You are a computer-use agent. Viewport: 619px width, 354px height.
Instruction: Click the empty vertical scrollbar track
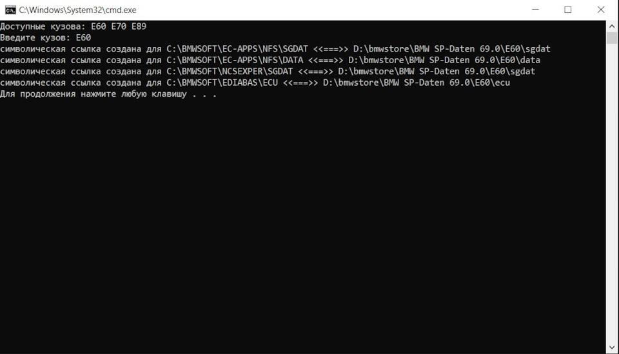(613, 193)
